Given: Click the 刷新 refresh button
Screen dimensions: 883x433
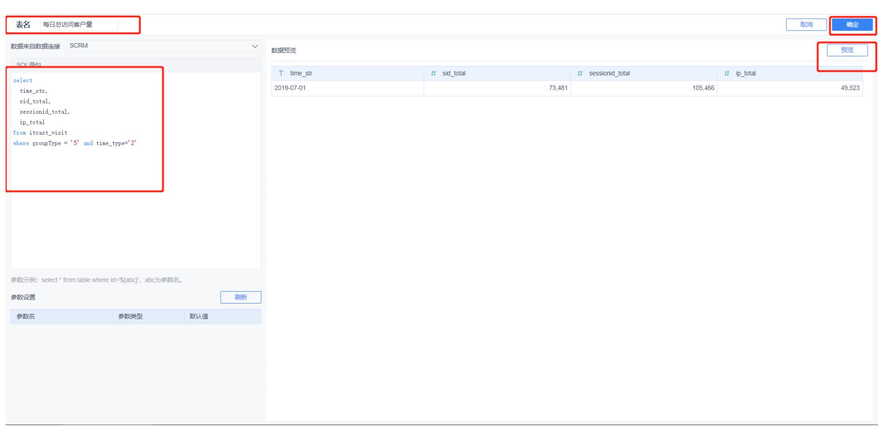Looking at the screenshot, I should (x=241, y=297).
